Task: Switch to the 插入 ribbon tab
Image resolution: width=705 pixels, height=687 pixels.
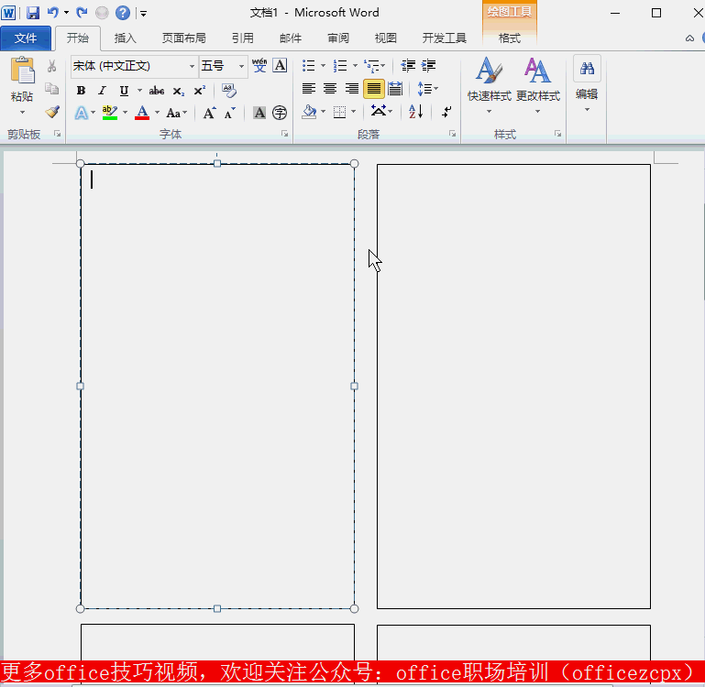Action: [x=126, y=38]
